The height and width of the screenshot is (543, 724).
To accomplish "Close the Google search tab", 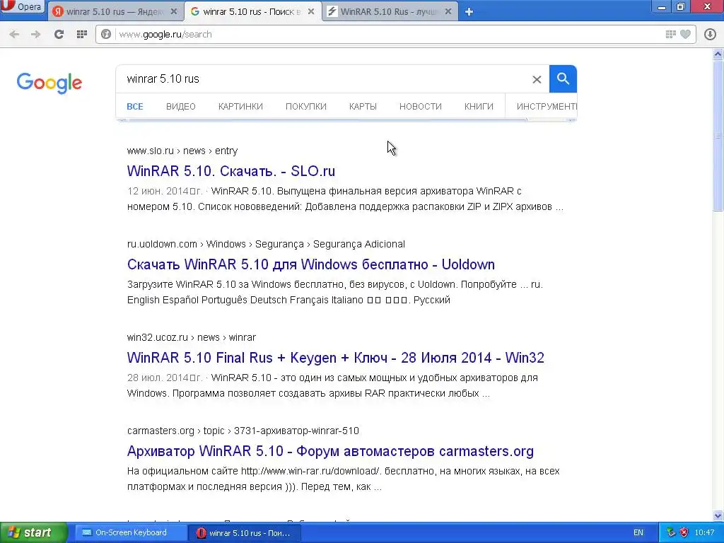I will 311,11.
